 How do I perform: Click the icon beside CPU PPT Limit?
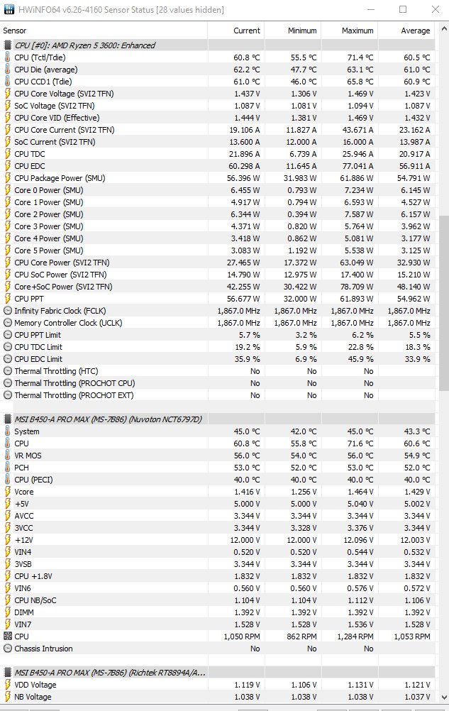(8, 335)
